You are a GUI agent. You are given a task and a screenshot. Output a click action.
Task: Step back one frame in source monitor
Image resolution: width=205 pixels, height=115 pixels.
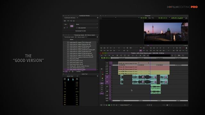click(108, 48)
